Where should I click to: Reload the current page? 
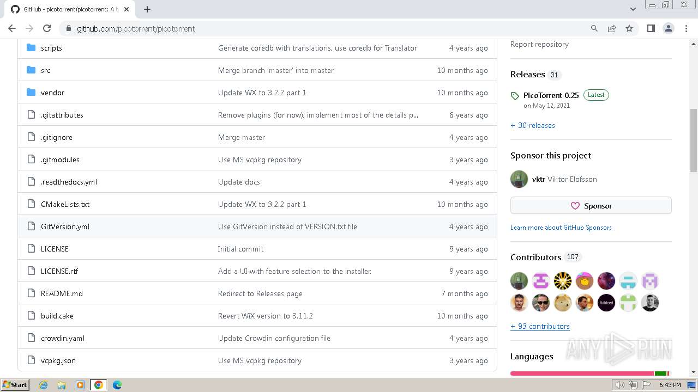click(x=47, y=28)
